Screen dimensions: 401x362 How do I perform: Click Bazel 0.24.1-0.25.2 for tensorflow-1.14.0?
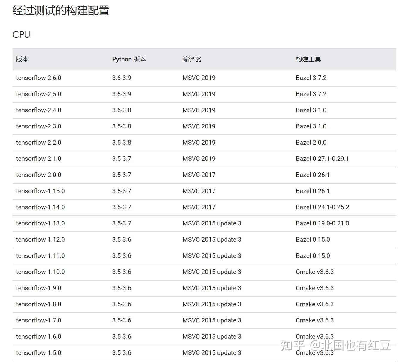322,207
